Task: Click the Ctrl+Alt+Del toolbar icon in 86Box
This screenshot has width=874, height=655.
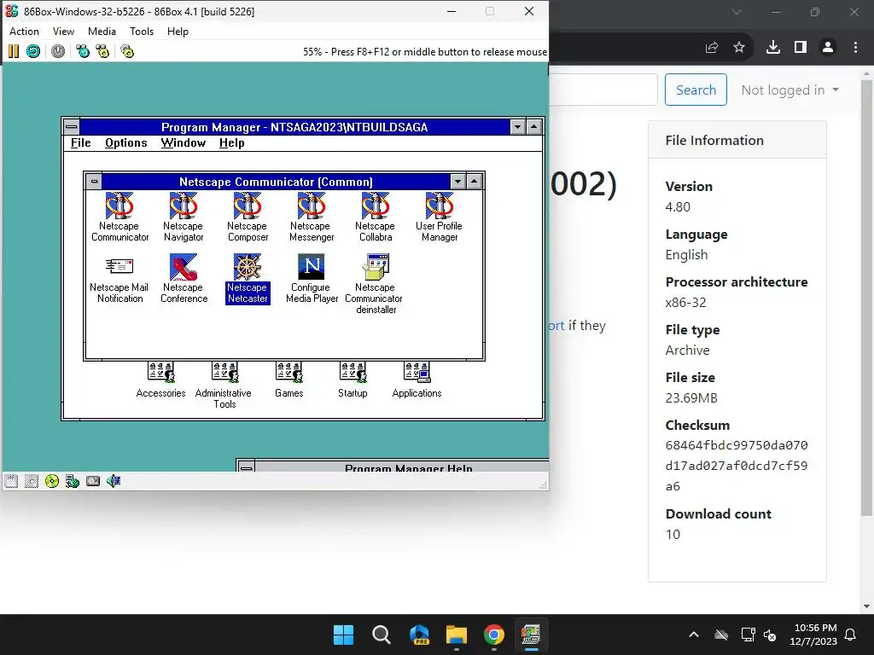Action: [x=83, y=52]
